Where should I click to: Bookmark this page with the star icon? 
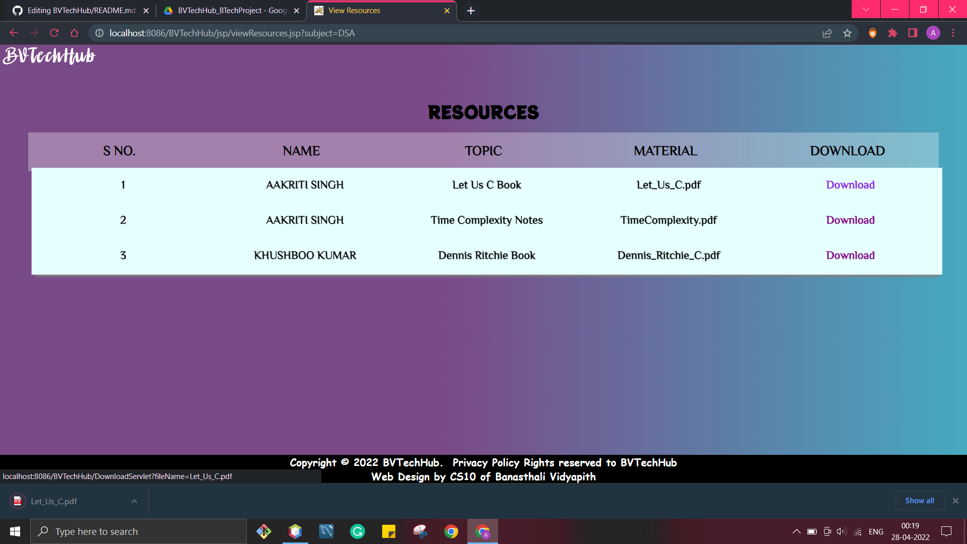847,33
